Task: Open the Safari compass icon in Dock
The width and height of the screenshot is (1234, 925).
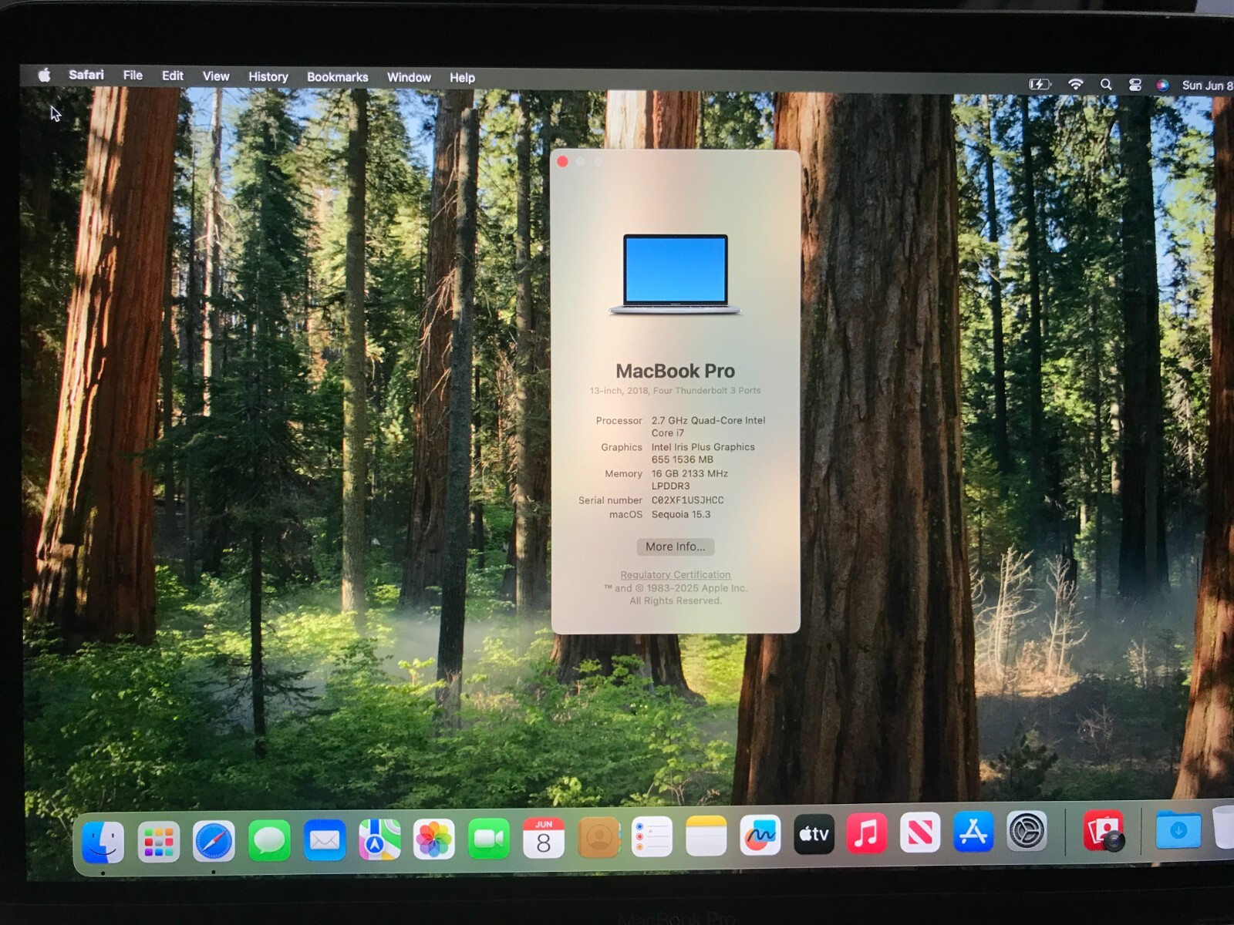Action: coord(214,841)
